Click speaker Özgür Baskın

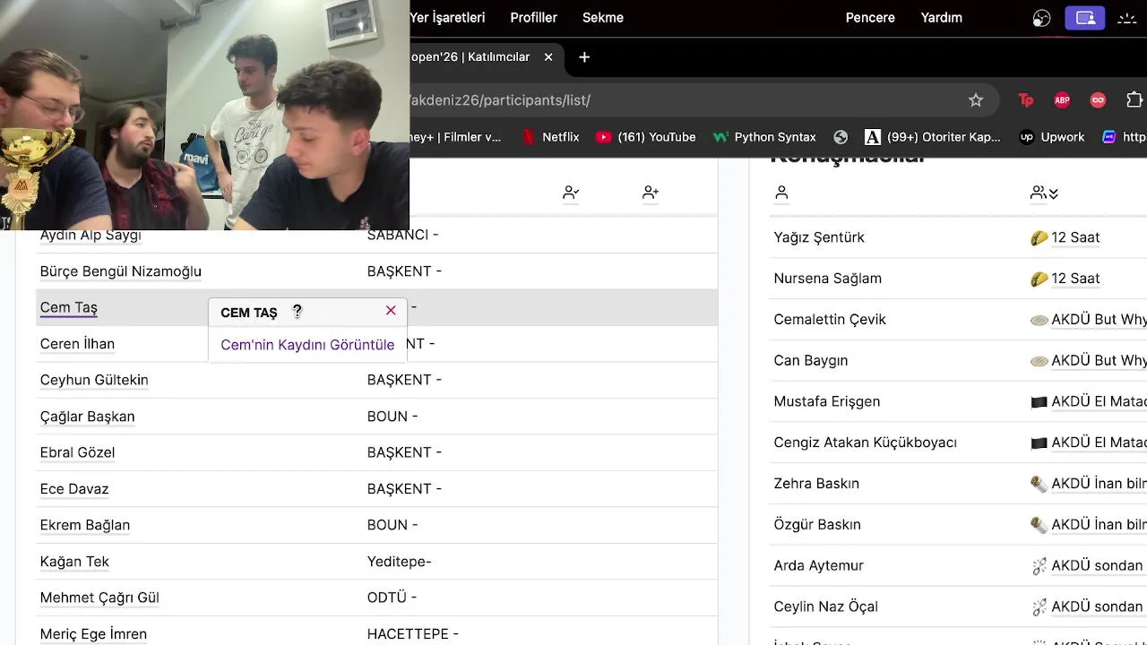tap(817, 524)
